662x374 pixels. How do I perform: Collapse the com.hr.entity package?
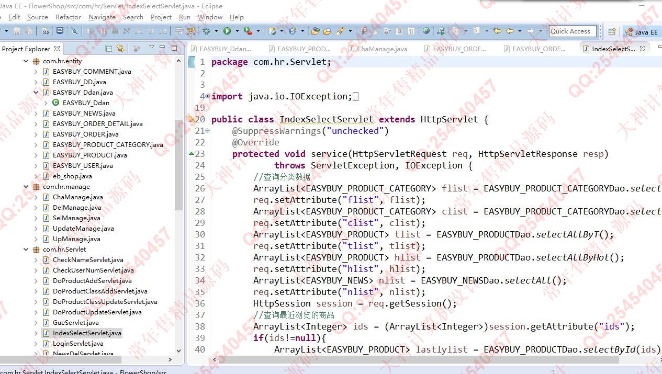pos(26,61)
